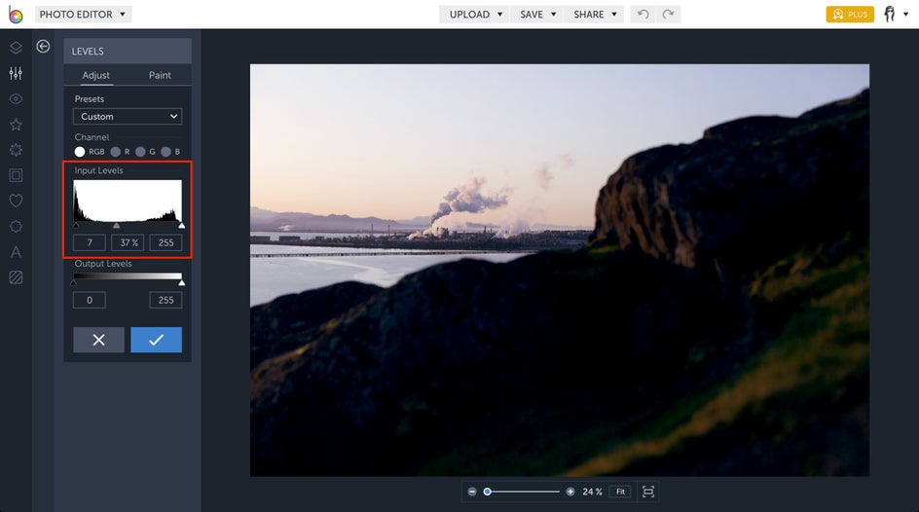This screenshot has height=512, width=919.
Task: Open the Textures hatched icon
Action: coord(16,277)
